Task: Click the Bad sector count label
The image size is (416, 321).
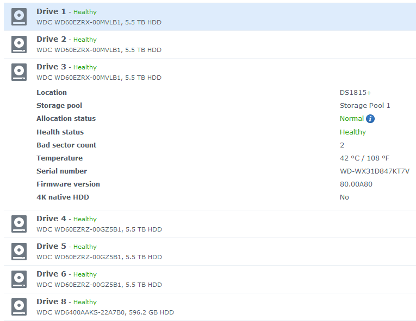Action: click(66, 145)
